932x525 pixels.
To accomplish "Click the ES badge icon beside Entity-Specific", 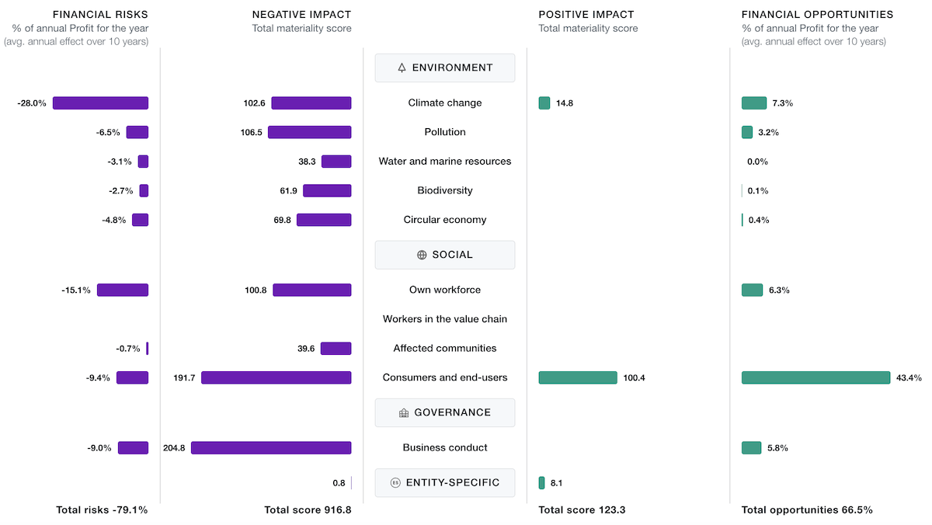I will pyautogui.click(x=395, y=483).
